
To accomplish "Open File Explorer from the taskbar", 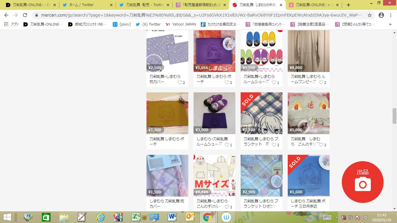I will [x=64, y=217].
